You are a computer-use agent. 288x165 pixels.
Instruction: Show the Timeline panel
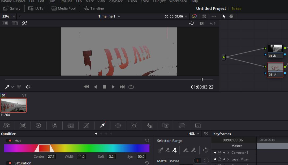[94, 8]
